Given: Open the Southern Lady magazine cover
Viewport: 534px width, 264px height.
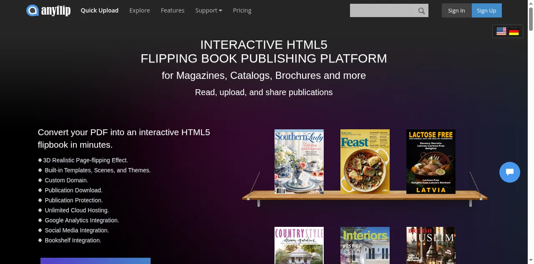Looking at the screenshot, I should (299, 161).
